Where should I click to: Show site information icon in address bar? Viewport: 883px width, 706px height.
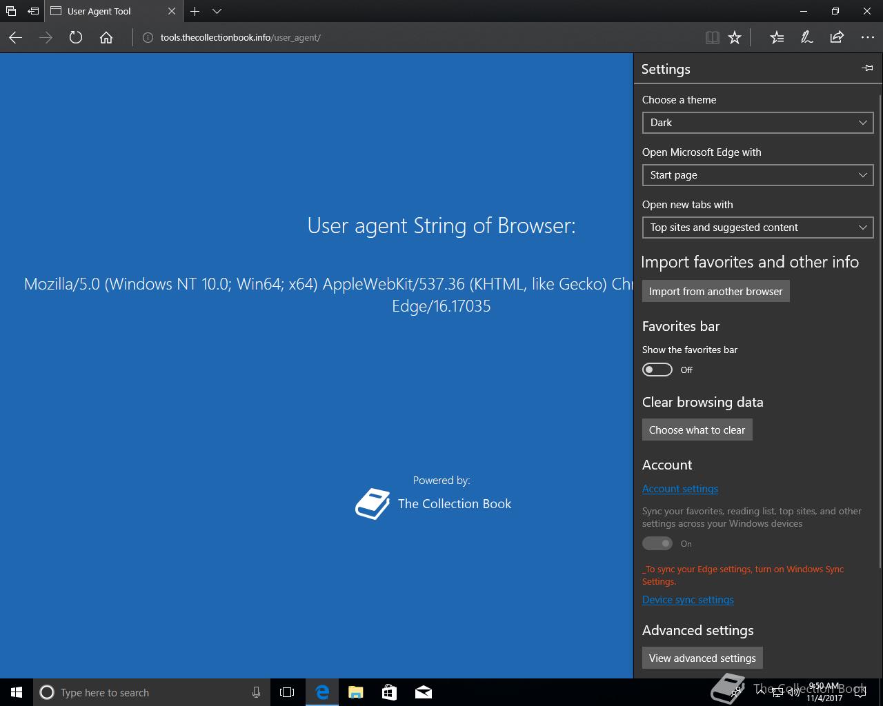pyautogui.click(x=148, y=38)
